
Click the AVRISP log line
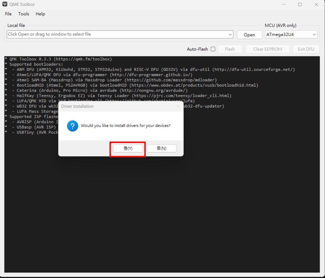pos(32,122)
